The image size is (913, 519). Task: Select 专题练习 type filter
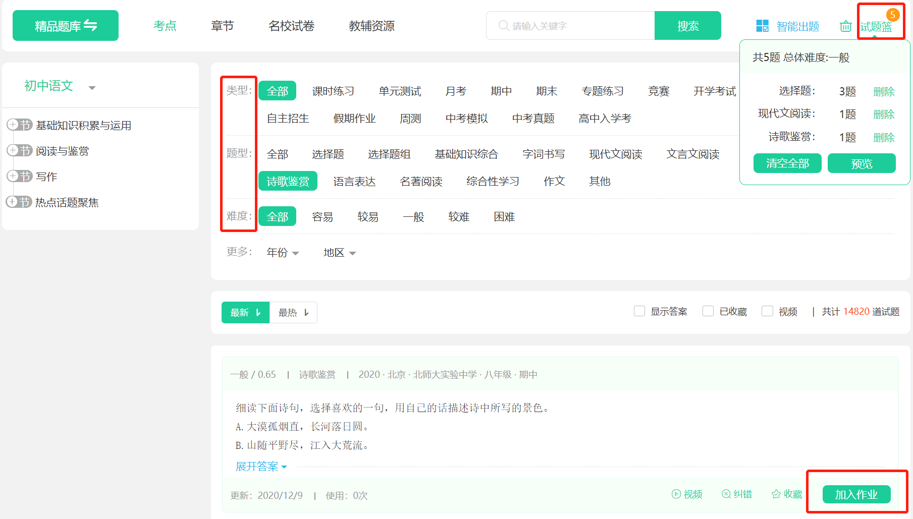pos(602,91)
